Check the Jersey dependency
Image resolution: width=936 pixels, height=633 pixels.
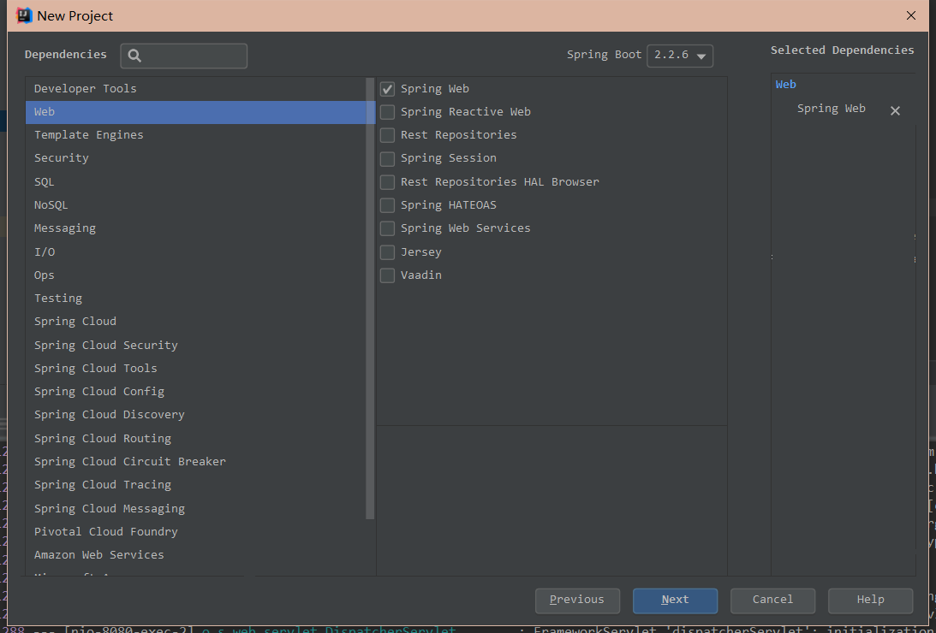[387, 252]
